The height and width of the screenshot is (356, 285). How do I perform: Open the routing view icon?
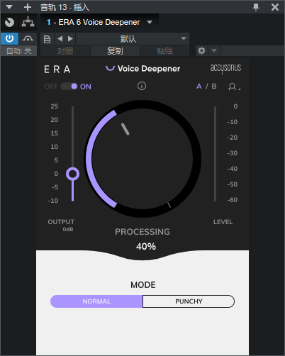tap(28, 22)
